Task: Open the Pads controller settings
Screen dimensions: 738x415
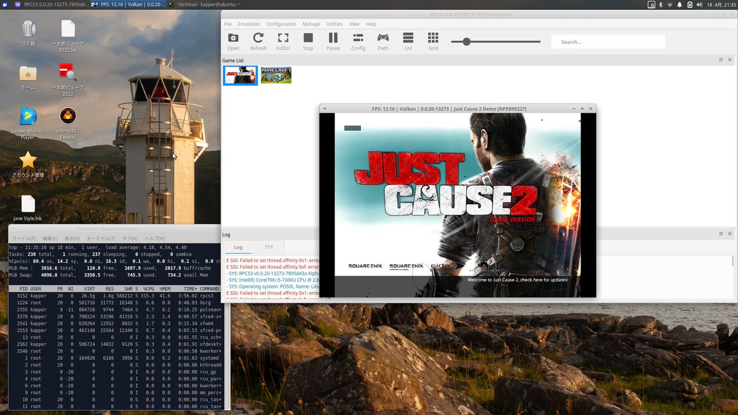Action: click(x=383, y=41)
